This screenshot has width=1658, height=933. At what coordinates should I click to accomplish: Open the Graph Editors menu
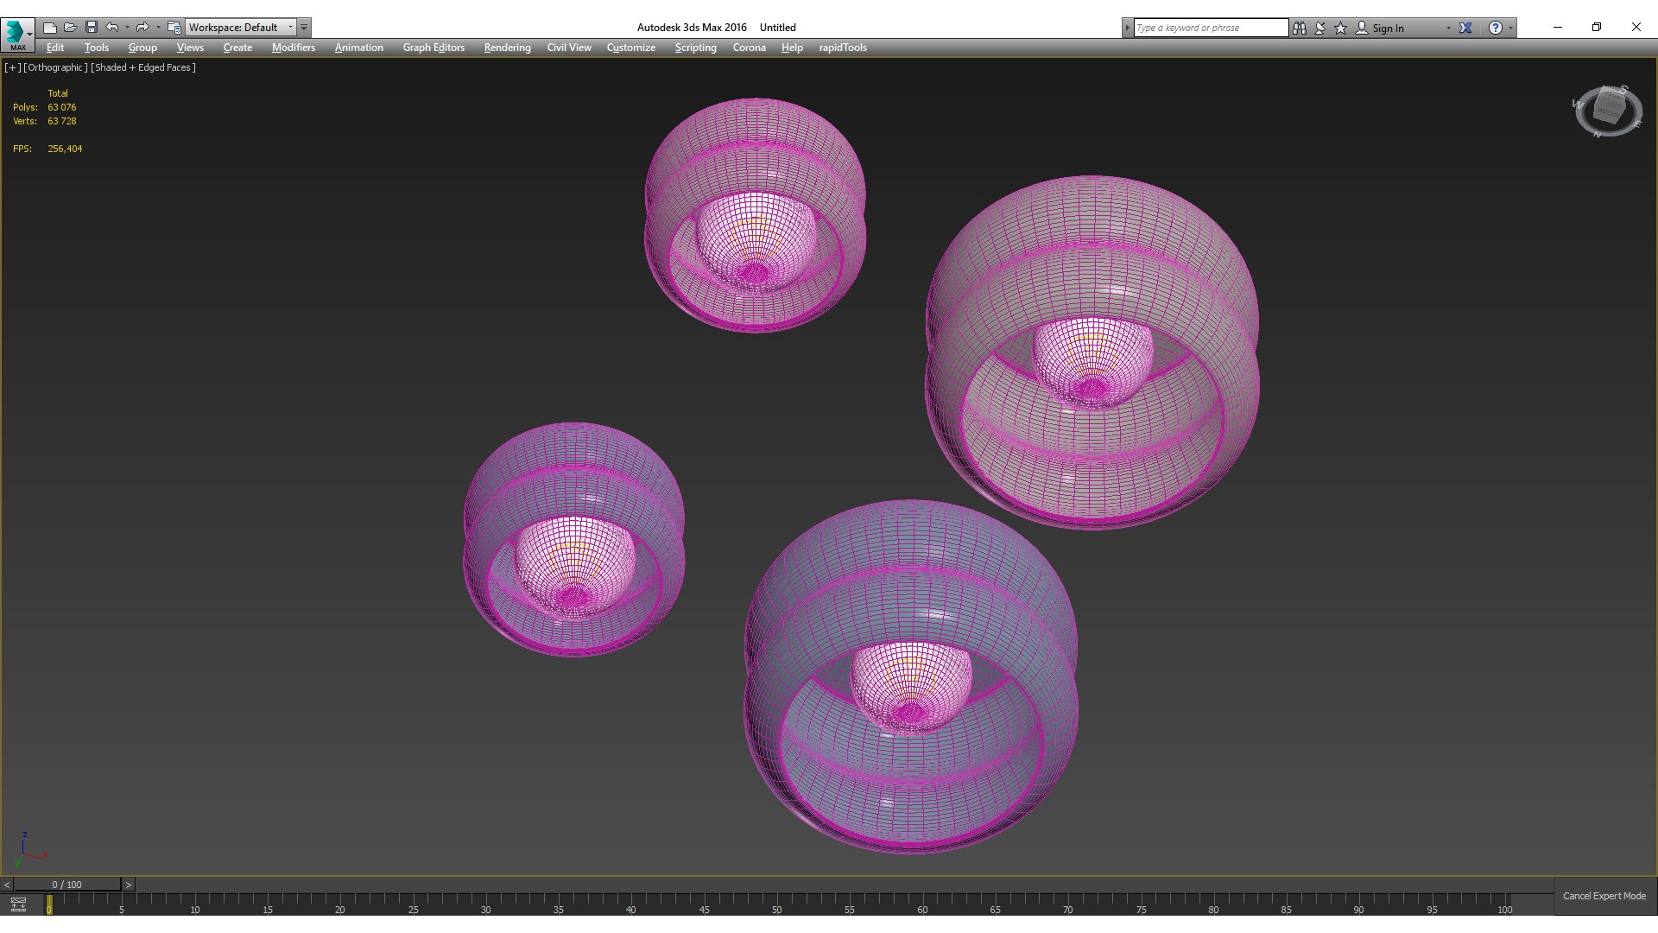point(433,48)
